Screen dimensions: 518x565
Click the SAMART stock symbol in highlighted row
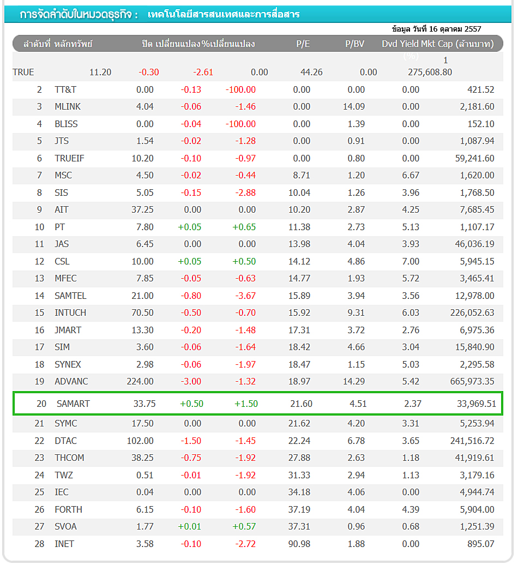73,404
